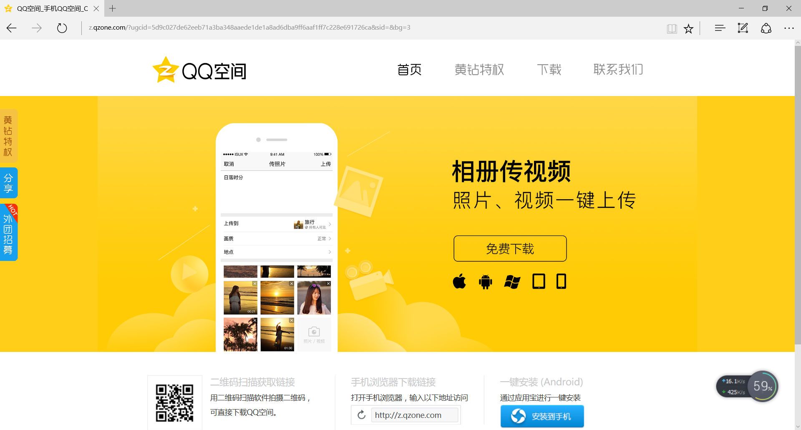Viewport: 801px width, 430px height.
Task: Click the http://z.qzone.com address field
Action: coord(414,415)
